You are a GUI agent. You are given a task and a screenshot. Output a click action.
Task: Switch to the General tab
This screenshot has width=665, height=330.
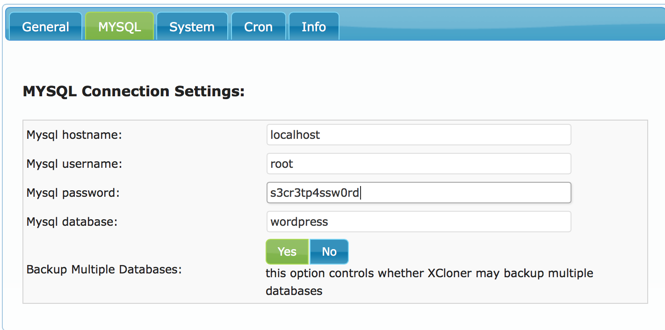coord(45,27)
